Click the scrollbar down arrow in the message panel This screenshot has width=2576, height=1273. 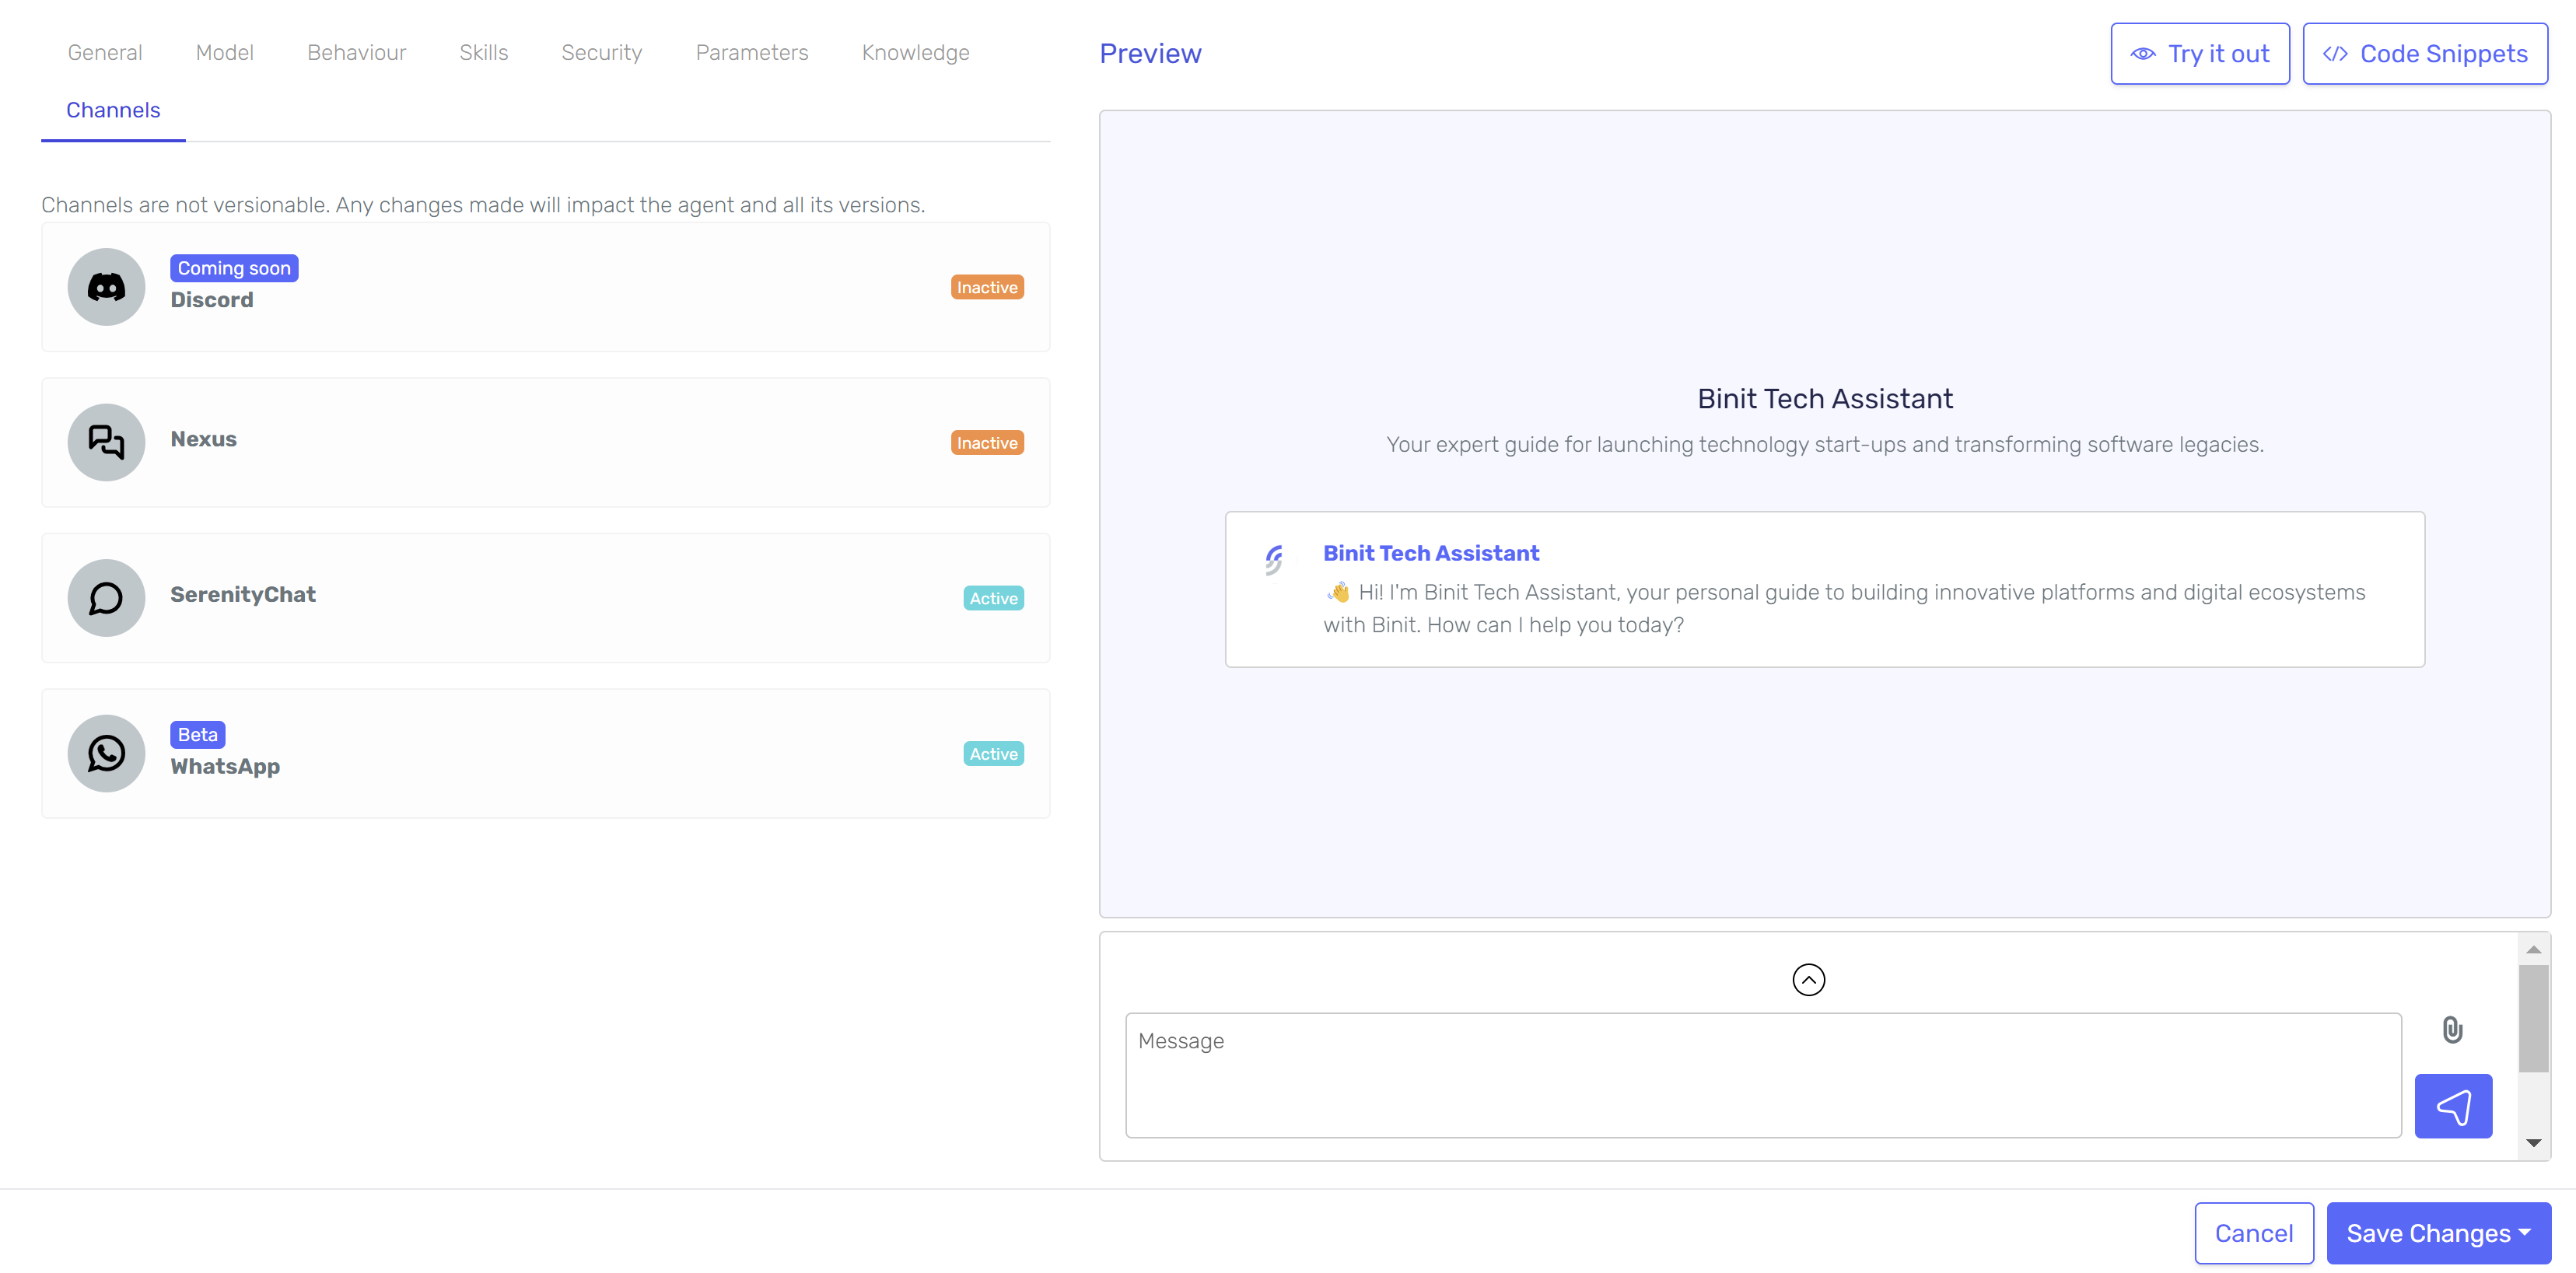pos(2533,1142)
